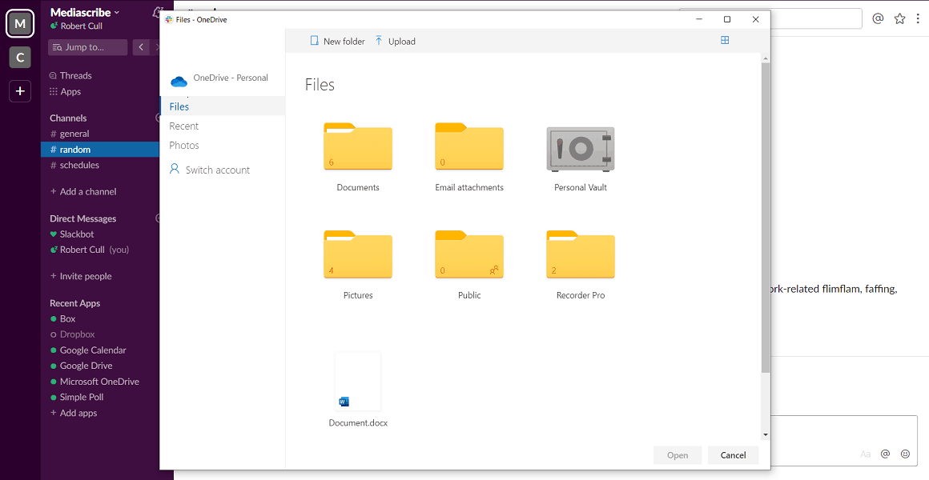
Task: Open the random channel
Action: tap(101, 150)
